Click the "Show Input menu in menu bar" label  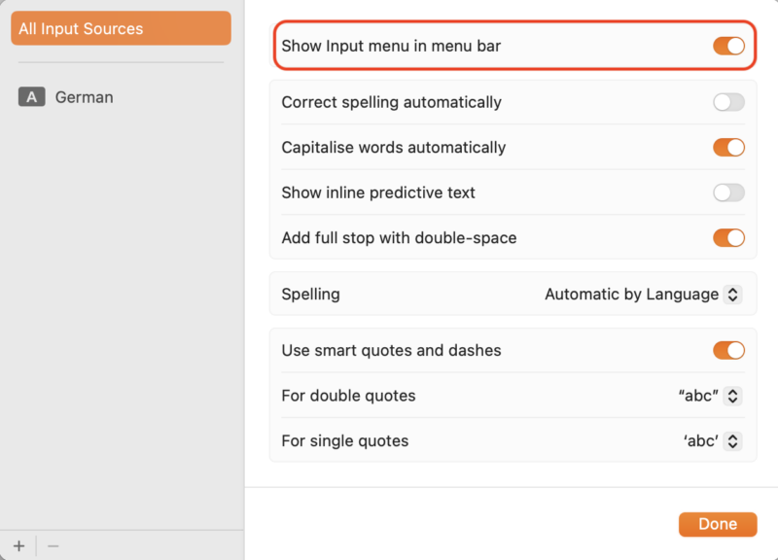392,45
